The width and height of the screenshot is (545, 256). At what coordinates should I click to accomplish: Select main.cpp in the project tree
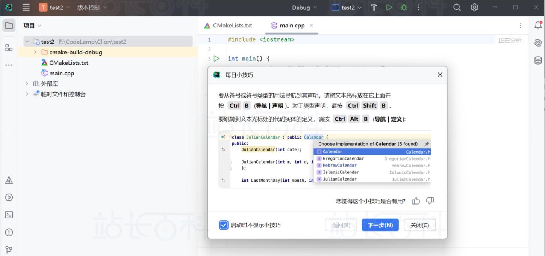click(x=61, y=73)
